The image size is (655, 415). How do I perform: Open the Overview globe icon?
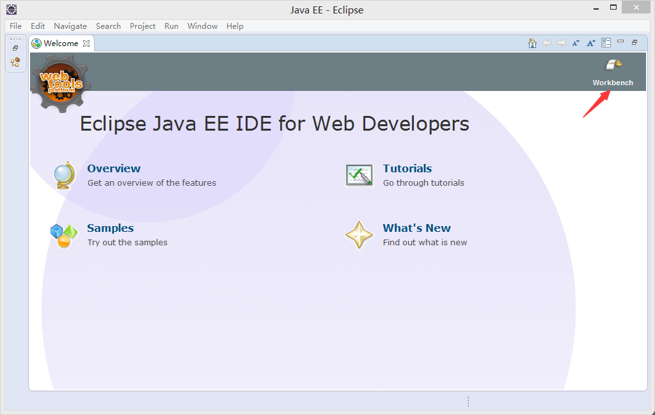[x=65, y=175]
